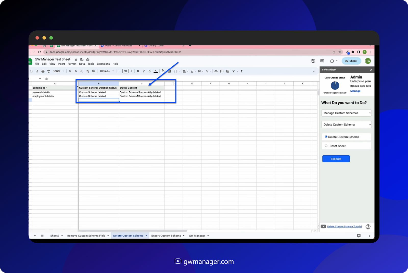This screenshot has width=408, height=273.
Task: Click the Share button
Action: [x=351, y=61]
